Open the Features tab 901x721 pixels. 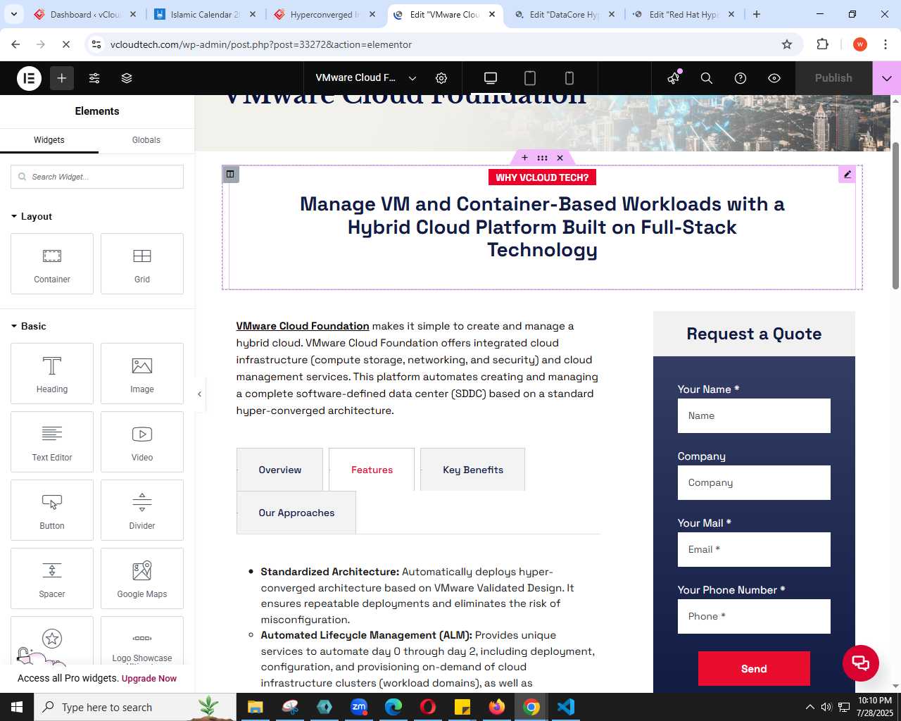(x=372, y=470)
